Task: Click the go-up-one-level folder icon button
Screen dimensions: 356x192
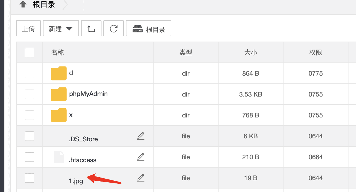Action: click(x=91, y=28)
